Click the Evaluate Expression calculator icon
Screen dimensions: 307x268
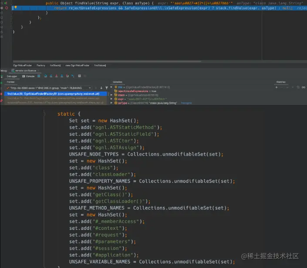click(80, 76)
